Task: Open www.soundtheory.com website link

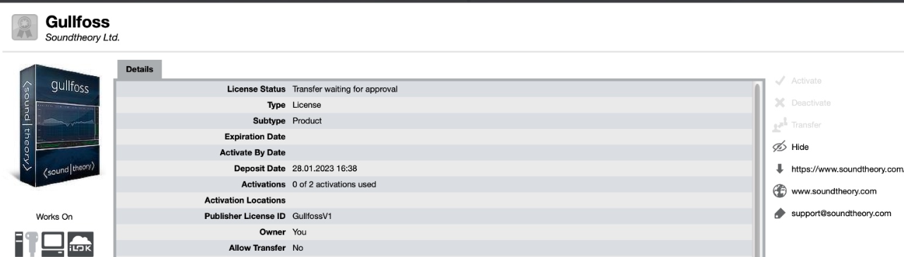Action: 833,191
